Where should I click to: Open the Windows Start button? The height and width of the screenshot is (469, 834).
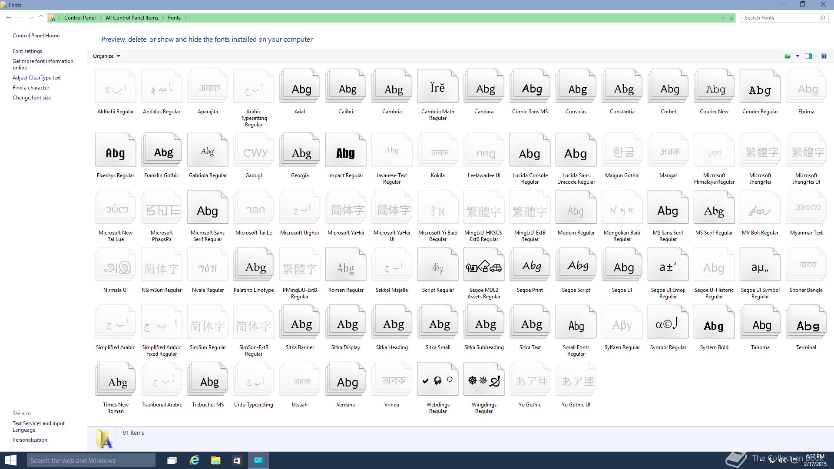tap(10, 460)
